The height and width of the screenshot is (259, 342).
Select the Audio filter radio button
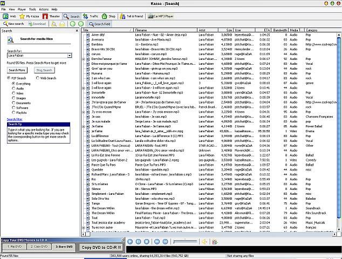tap(13, 88)
